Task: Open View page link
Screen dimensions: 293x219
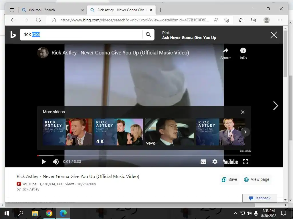Action: pyautogui.click(x=257, y=180)
